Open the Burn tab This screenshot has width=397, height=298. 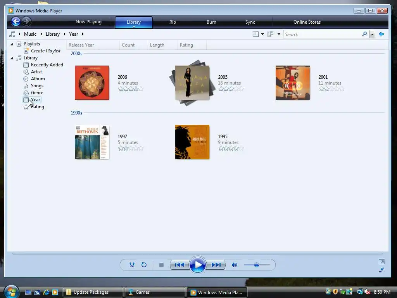coord(211,22)
